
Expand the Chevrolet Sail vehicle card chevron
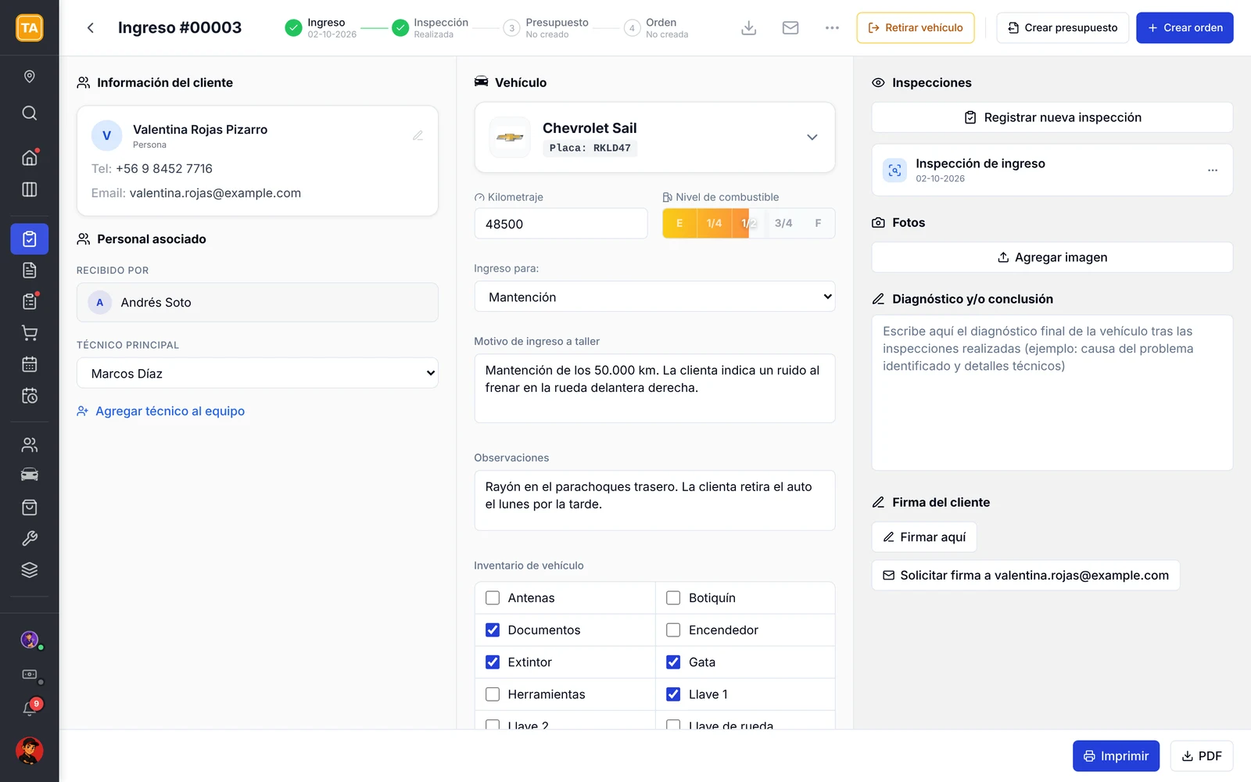click(x=812, y=137)
